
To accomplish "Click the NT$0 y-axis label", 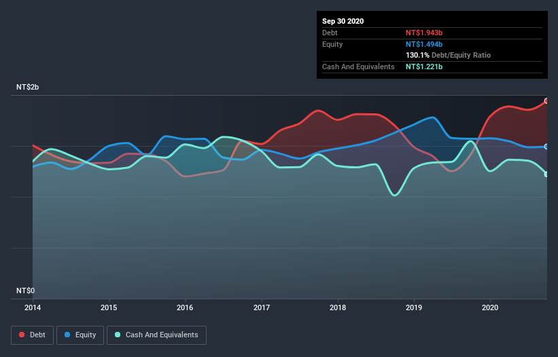I will click(26, 290).
